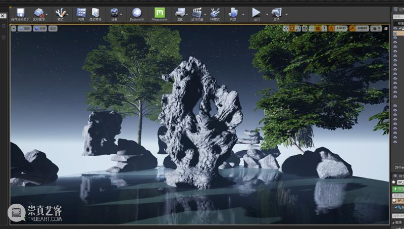Click the Save Current Level (保存当前关卡) icon
Image resolution: width=404 pixels, height=229 pixels.
pos(20,13)
